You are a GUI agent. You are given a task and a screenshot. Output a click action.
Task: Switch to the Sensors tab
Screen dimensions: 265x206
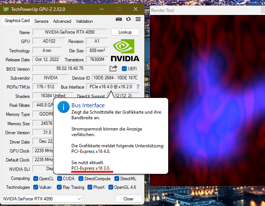41,21
